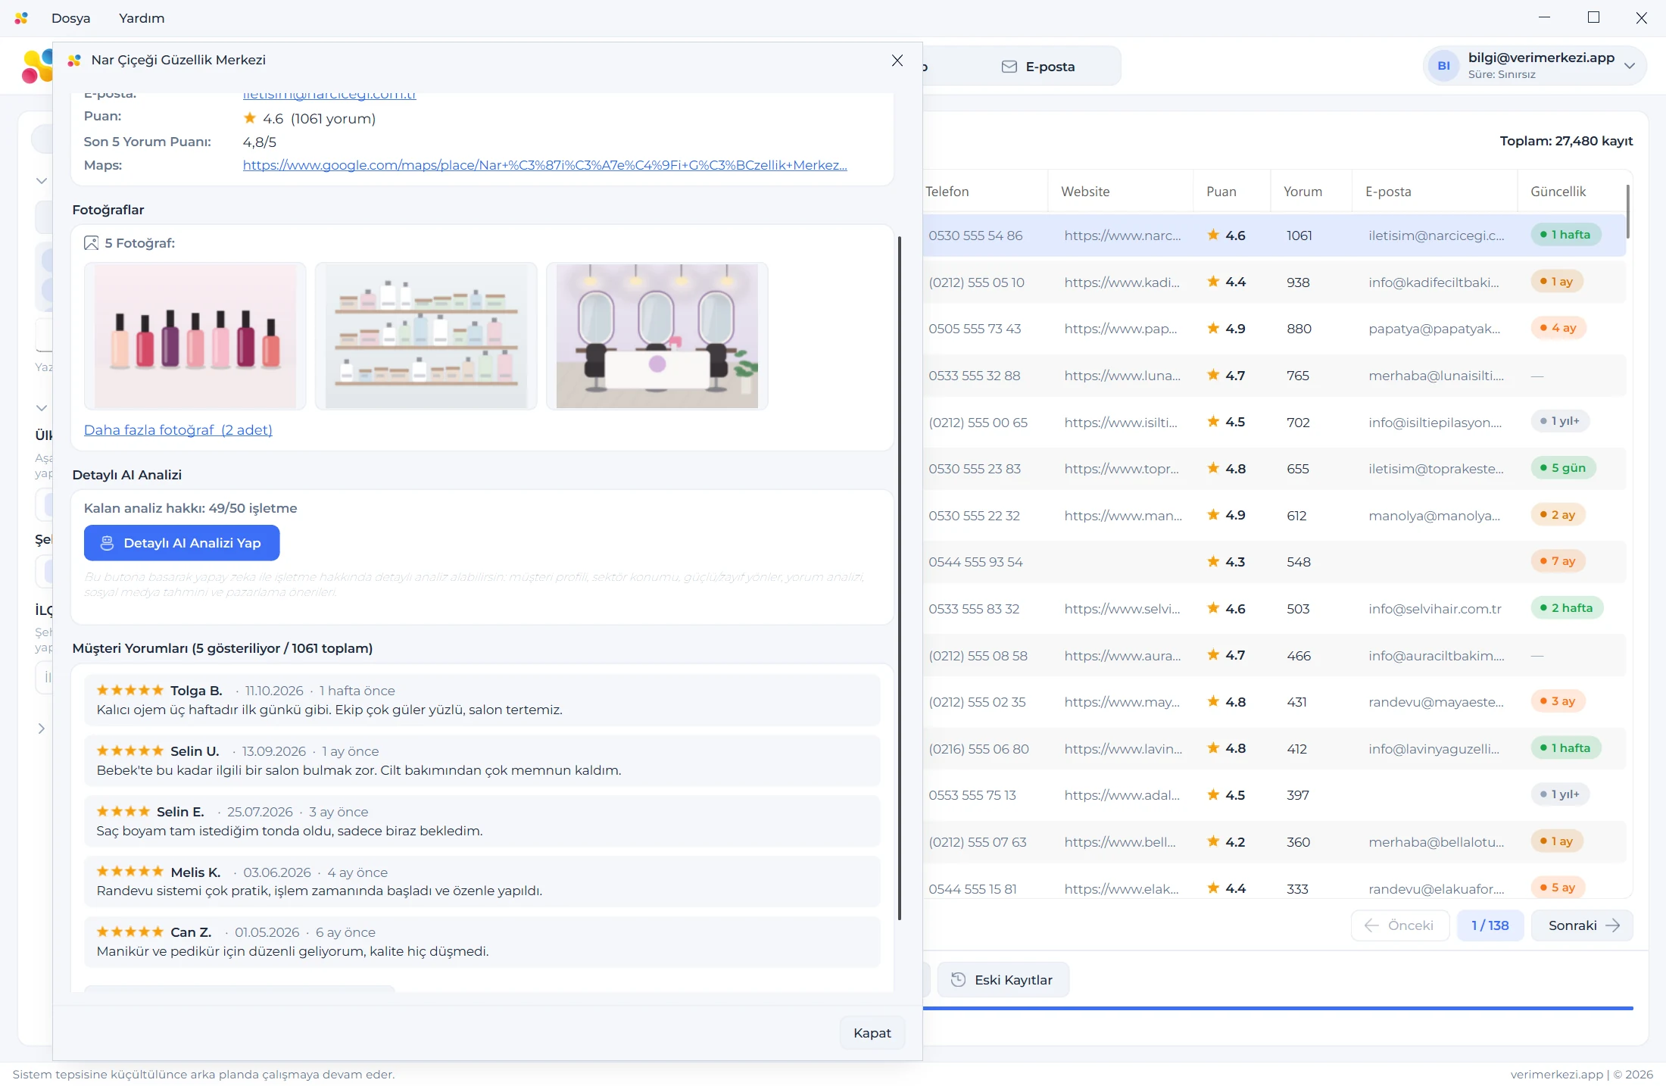Open the Google Maps link
Viewport: 1666px width, 1086px height.
(544, 165)
